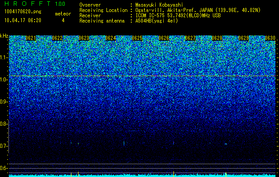Click the 1.1 frequency axis label
The image size is (279, 177).
coord(3,58)
